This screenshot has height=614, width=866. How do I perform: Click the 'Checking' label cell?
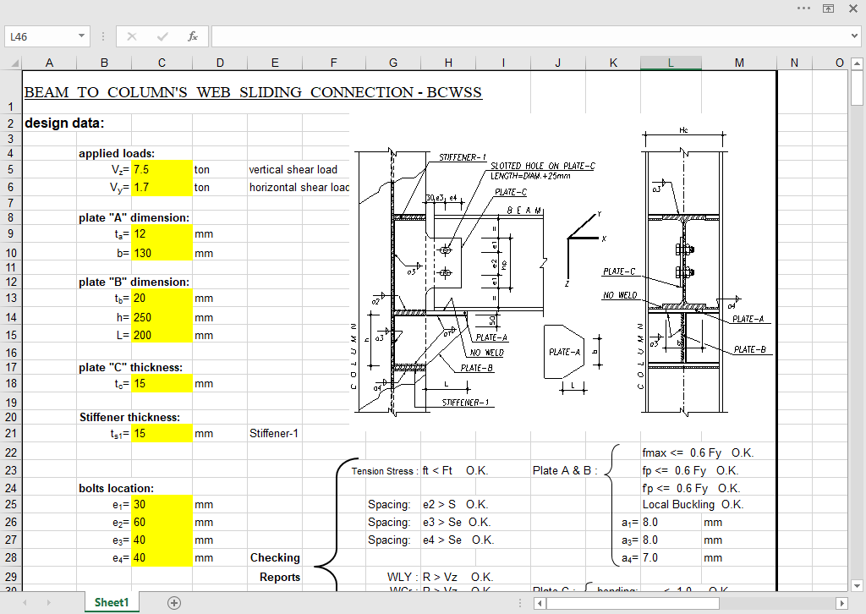click(x=275, y=557)
